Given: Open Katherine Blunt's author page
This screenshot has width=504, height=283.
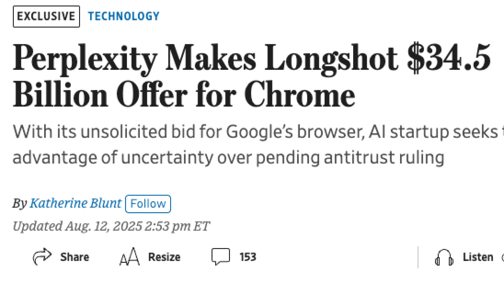Looking at the screenshot, I should tap(75, 203).
